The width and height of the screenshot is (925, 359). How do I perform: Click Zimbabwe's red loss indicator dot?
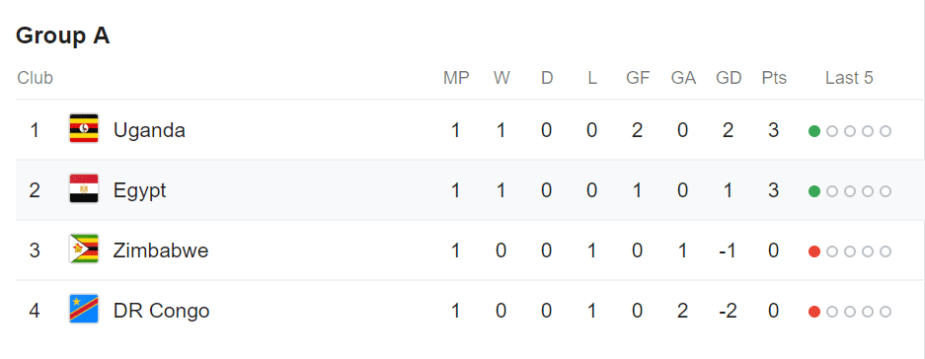814,251
